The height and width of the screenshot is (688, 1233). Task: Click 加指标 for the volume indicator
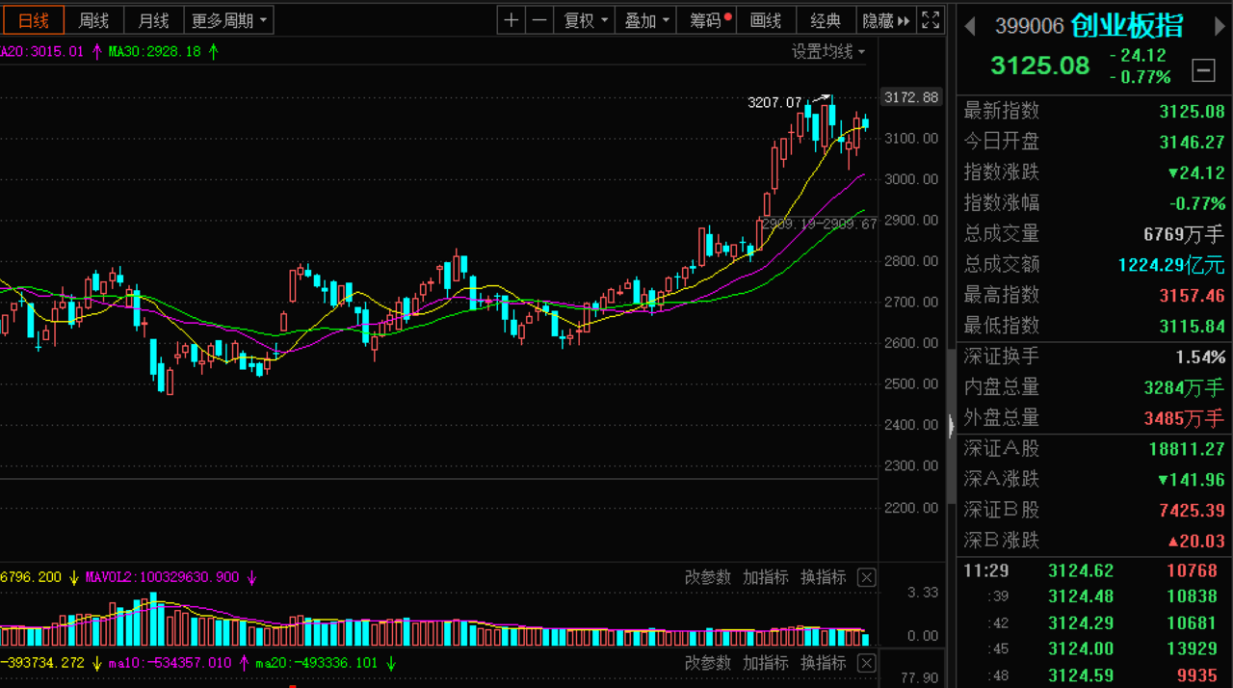[x=766, y=577]
